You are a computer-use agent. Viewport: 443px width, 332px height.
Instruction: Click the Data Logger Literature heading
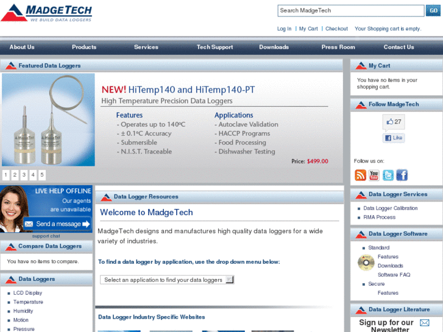tap(399, 309)
